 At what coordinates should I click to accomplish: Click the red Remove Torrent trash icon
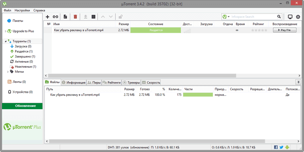(x=75, y=17)
